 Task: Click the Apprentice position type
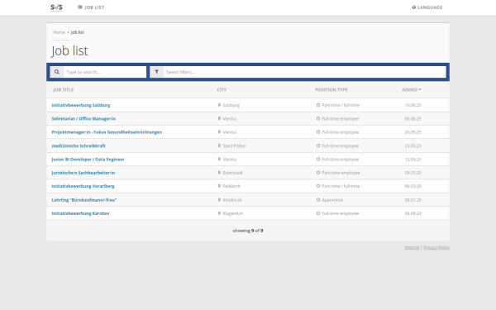coord(332,200)
